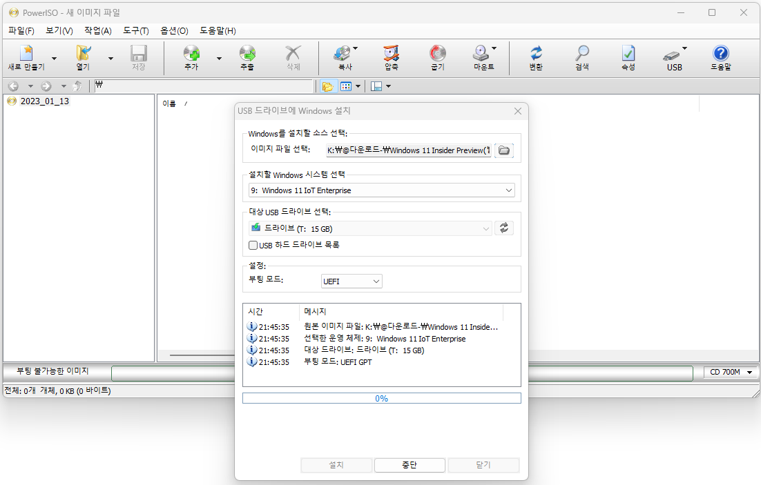Enable USB hard drive list (USB 하드 드라이브 목록) checkbox
Screen dimensions: 761x485
[x=253, y=246]
